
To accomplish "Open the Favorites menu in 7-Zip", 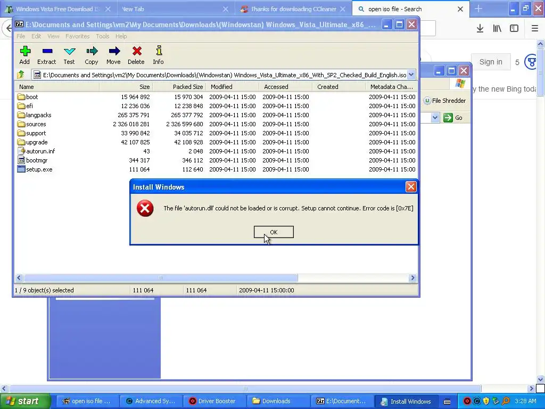I will [x=78, y=36].
